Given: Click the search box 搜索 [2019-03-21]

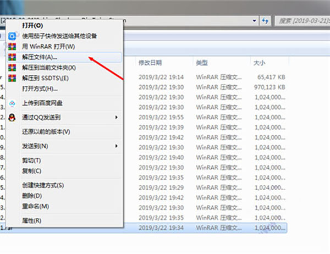Looking at the screenshot, I should coord(302,21).
